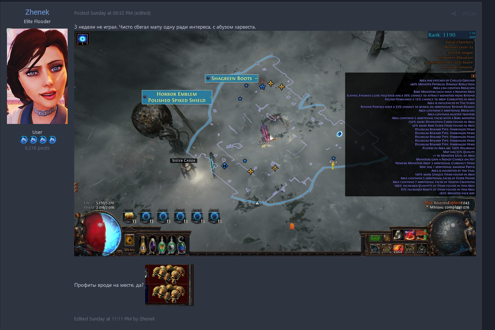Click the purple flask in slot 2
The height and width of the screenshot is (330, 495).
click(152, 245)
